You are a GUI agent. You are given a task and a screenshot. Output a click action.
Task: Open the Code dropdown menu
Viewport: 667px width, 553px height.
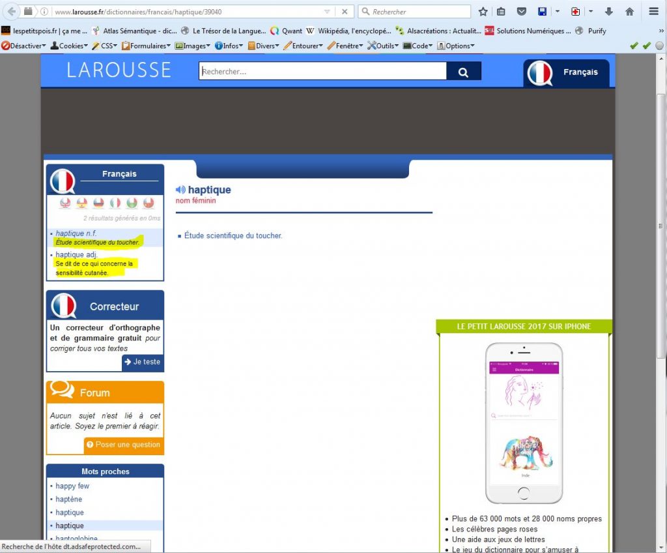[x=418, y=46]
